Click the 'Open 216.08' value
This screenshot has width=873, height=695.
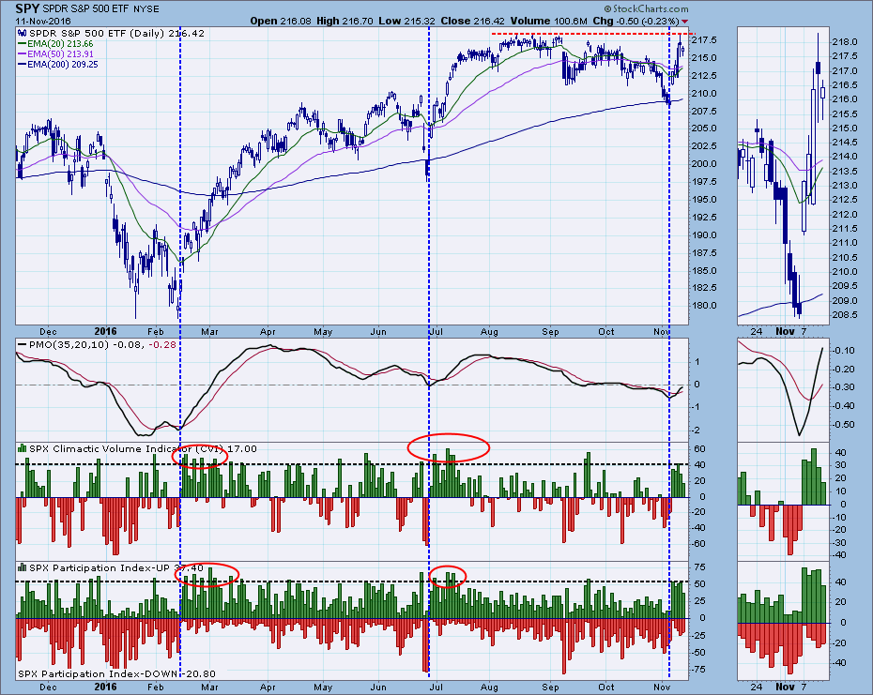(280, 22)
